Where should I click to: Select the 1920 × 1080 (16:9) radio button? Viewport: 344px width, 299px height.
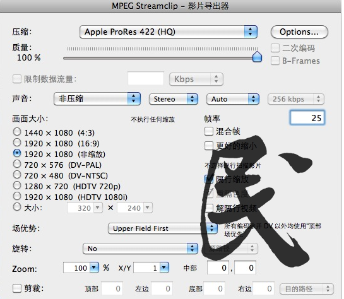(17, 143)
